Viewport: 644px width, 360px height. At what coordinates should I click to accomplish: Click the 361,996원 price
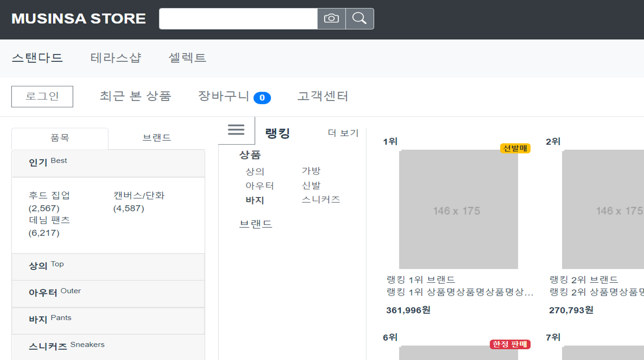408,310
